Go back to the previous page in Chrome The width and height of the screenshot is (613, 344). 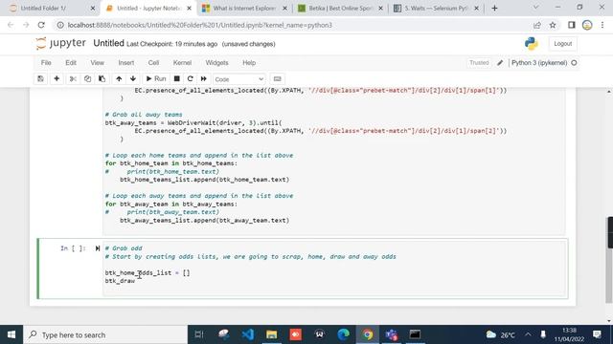click(11, 25)
